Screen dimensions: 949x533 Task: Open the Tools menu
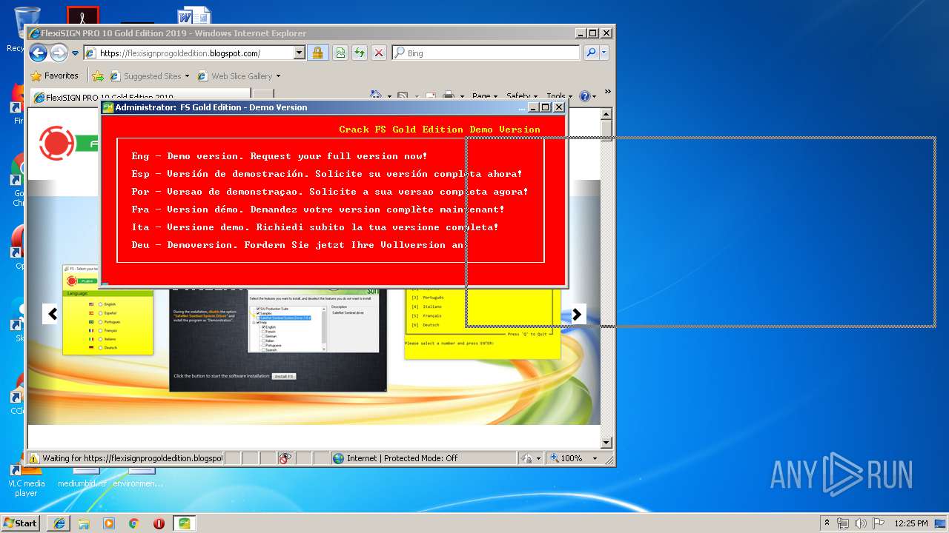coord(560,95)
